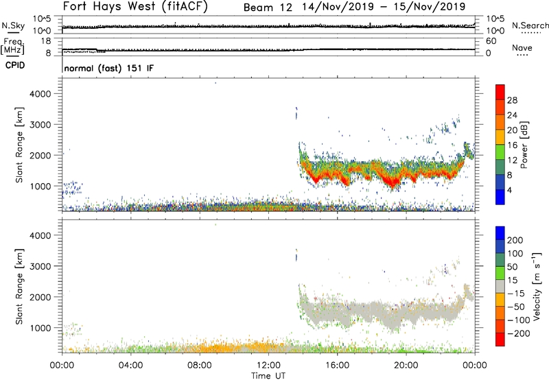Click the 'Fort Hays West (fitACF)' title
Viewport: 549px width, 380px height.
[135, 7]
